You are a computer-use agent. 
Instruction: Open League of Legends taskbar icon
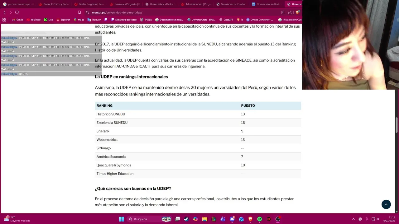point(214,219)
